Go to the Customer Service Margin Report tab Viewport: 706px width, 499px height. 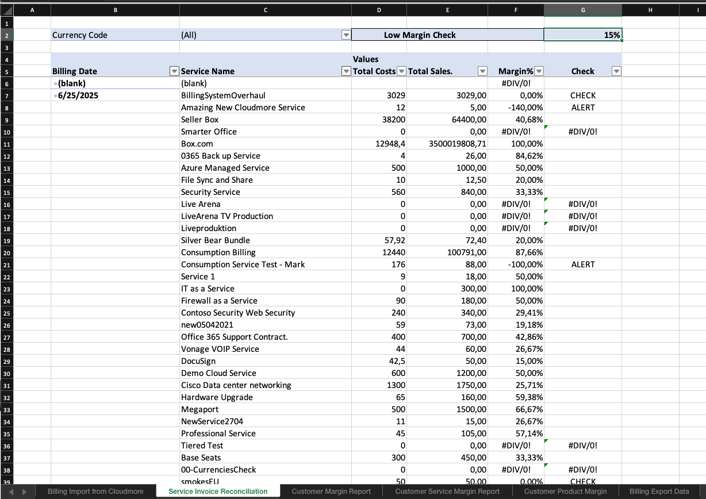pyautogui.click(x=447, y=492)
